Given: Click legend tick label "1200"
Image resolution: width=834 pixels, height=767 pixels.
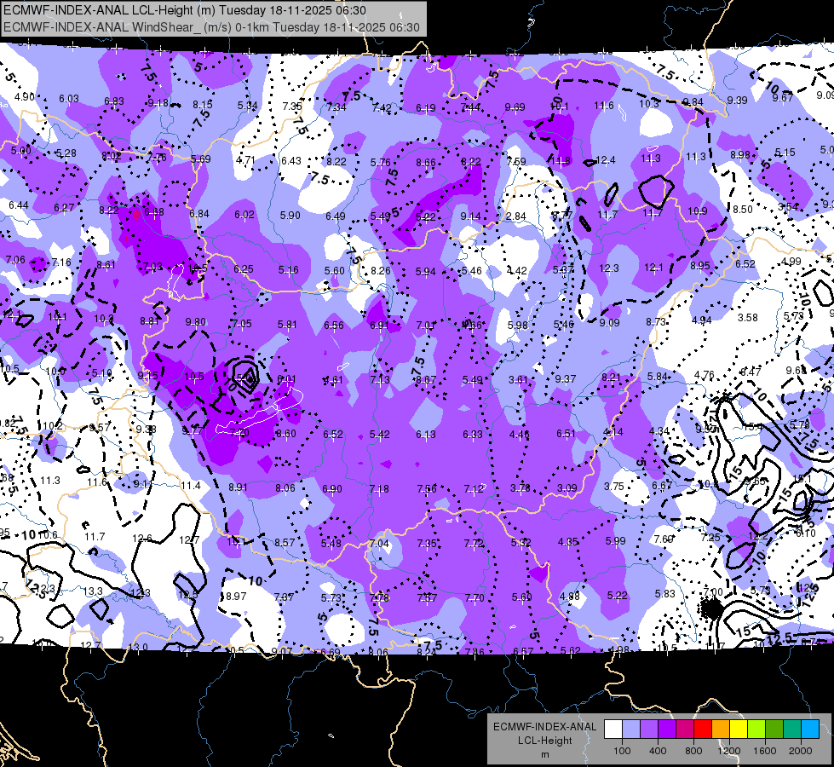Looking at the screenshot, I should (x=728, y=751).
